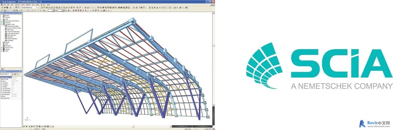Screen dimensions: 393x130
Task: Click the Save toolbar icon
Action: 7,7
